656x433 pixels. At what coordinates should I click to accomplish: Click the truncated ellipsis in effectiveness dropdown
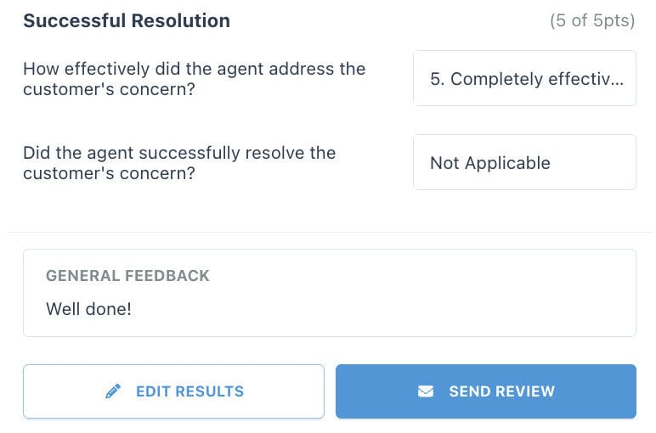click(x=618, y=82)
